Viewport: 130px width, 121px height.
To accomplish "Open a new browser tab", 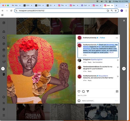I will click(x=116, y=5).
